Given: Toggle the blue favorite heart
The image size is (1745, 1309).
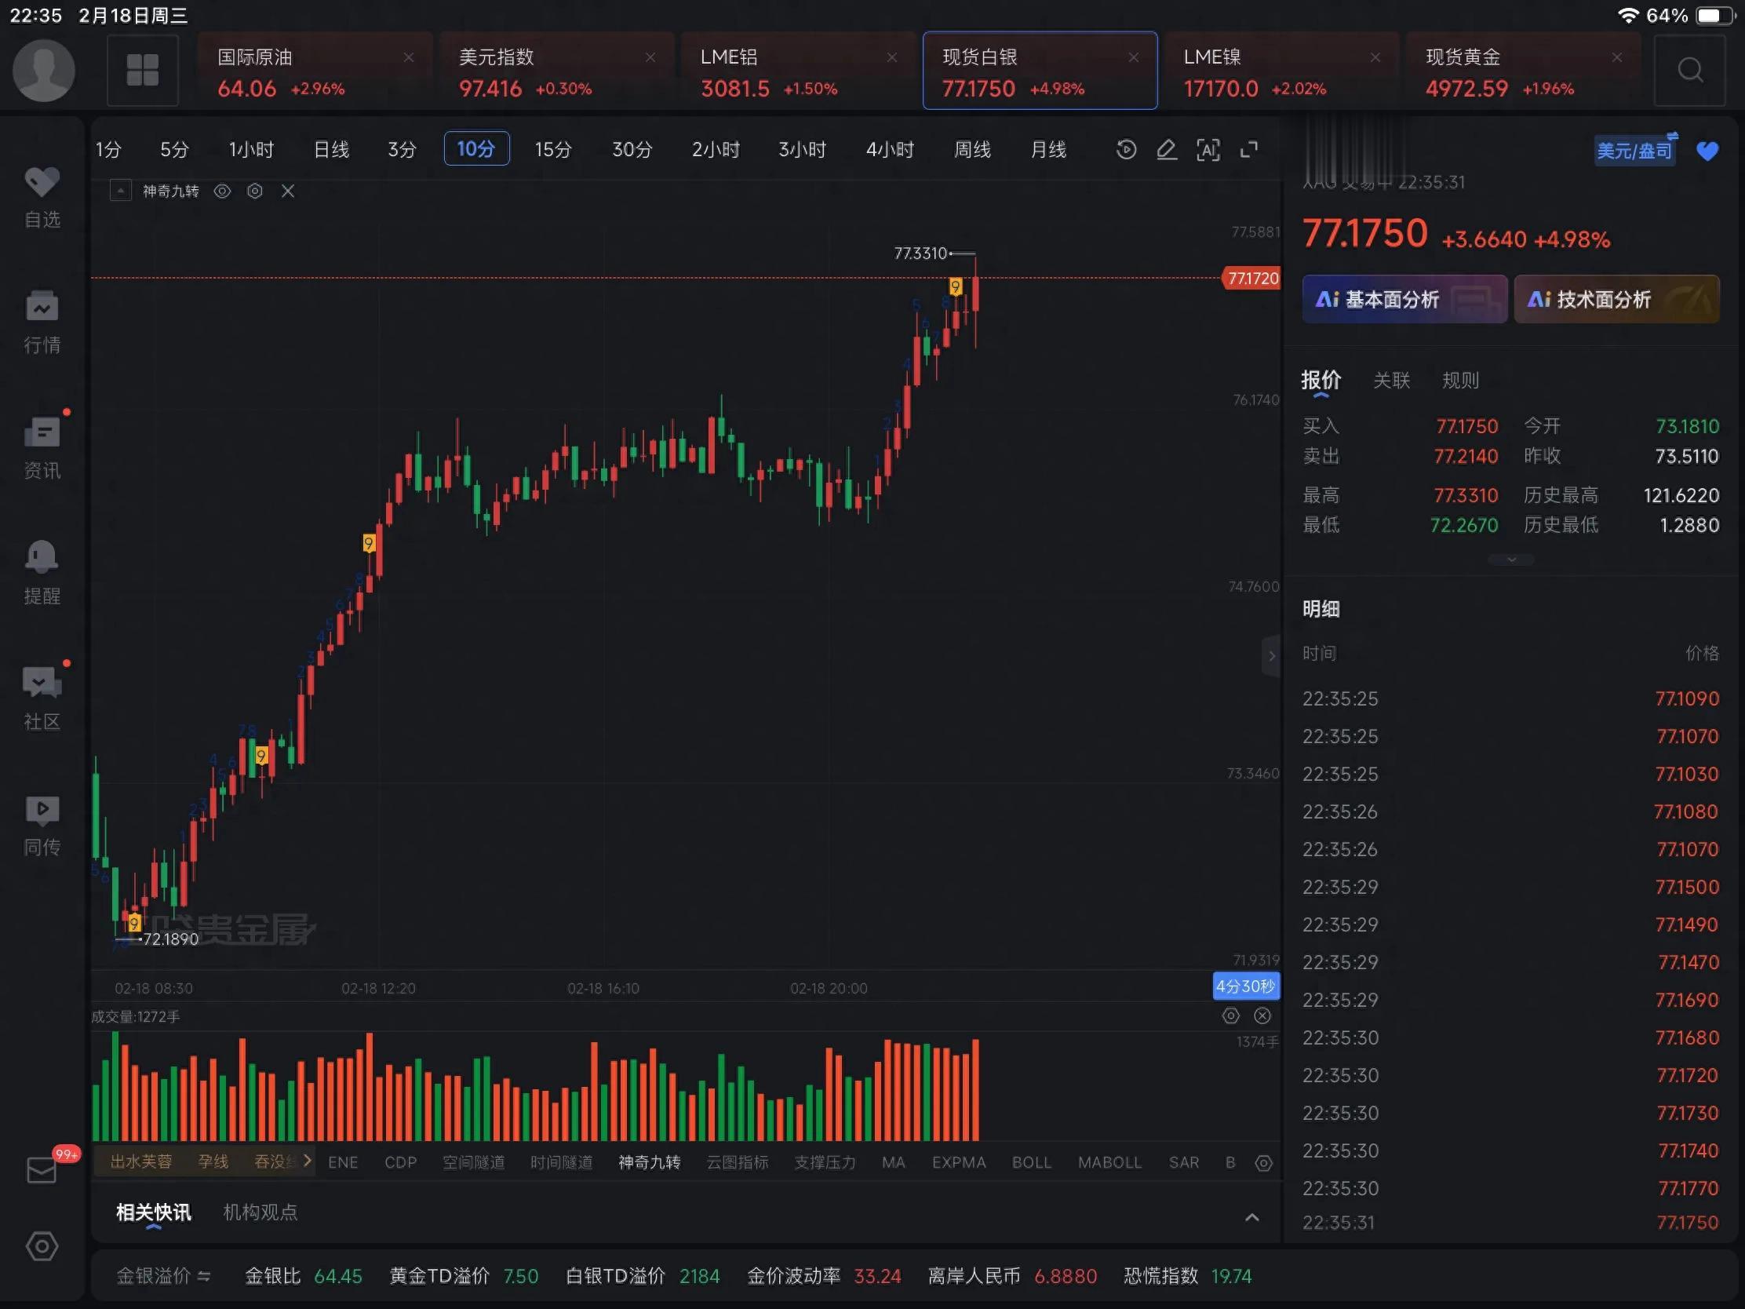Looking at the screenshot, I should click(1707, 151).
